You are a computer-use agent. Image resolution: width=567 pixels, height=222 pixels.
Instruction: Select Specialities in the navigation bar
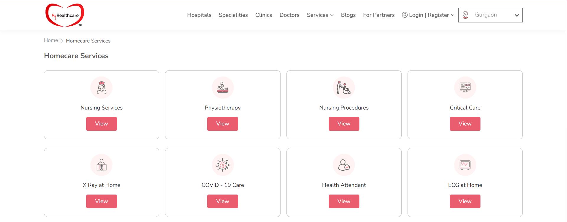coord(233,15)
